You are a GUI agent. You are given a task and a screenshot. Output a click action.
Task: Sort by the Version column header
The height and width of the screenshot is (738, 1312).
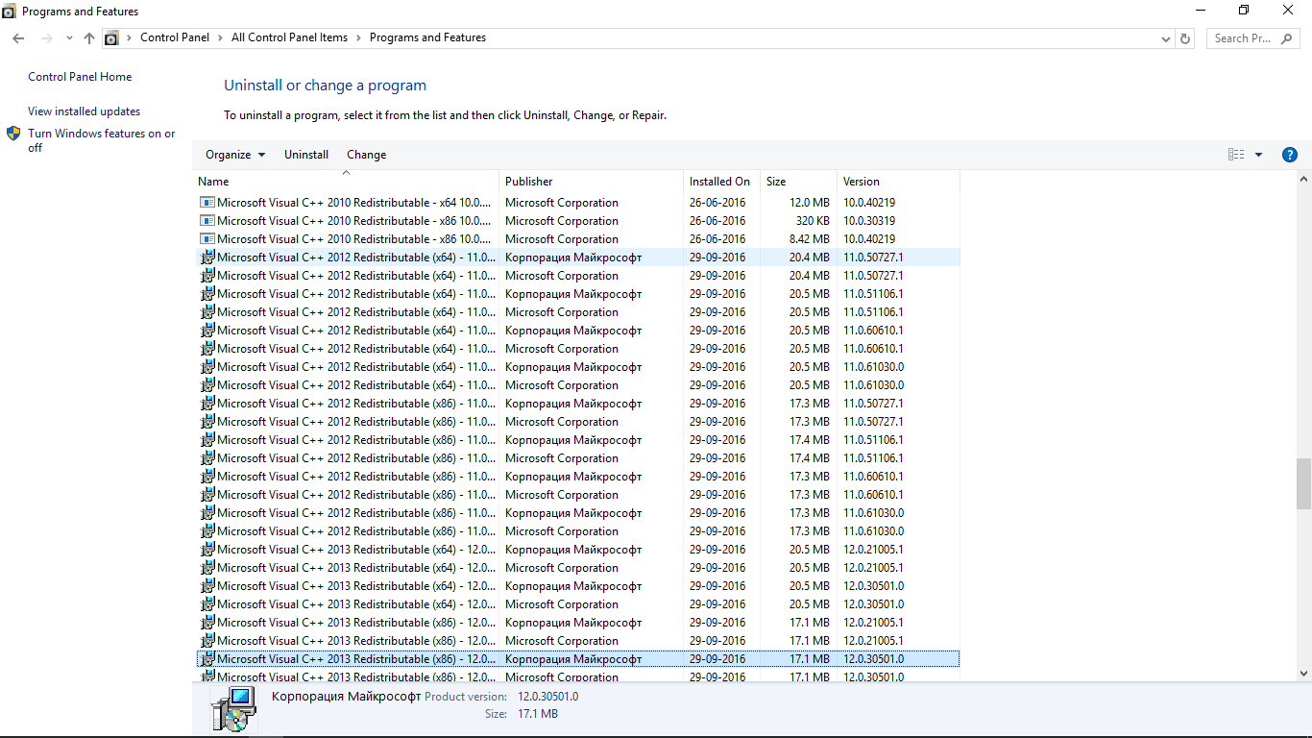click(x=898, y=182)
